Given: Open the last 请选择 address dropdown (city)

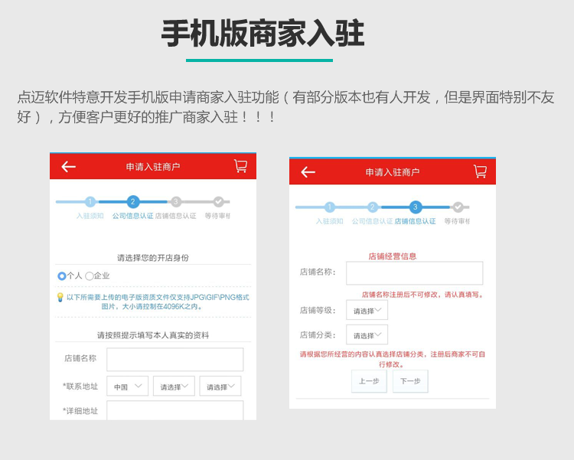Looking at the screenshot, I should point(220,386).
